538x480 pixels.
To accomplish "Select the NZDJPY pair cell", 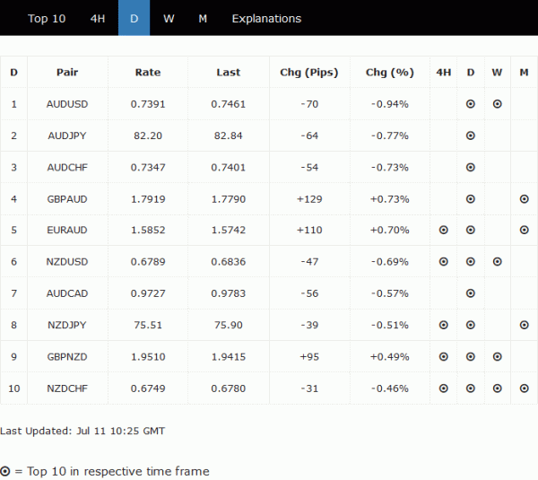I will click(x=67, y=325).
